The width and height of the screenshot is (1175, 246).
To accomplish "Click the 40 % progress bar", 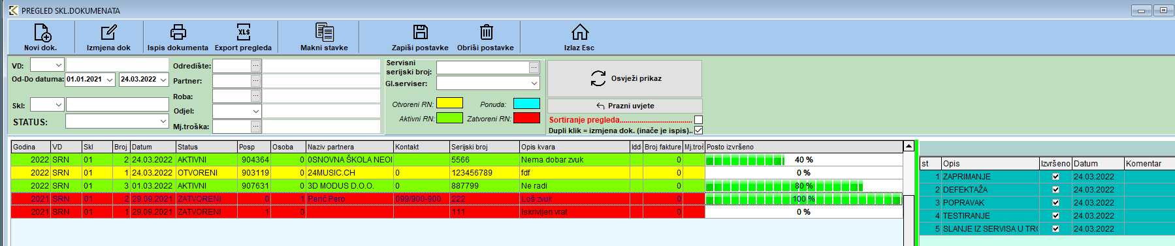I will (803, 160).
